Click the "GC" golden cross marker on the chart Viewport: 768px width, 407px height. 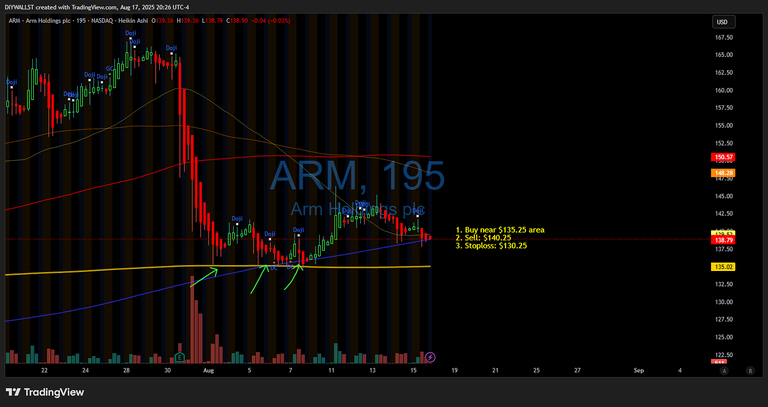(x=109, y=69)
